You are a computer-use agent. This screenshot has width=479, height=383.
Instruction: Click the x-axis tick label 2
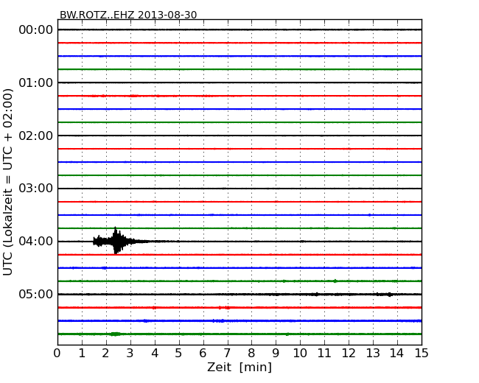pos(105,354)
